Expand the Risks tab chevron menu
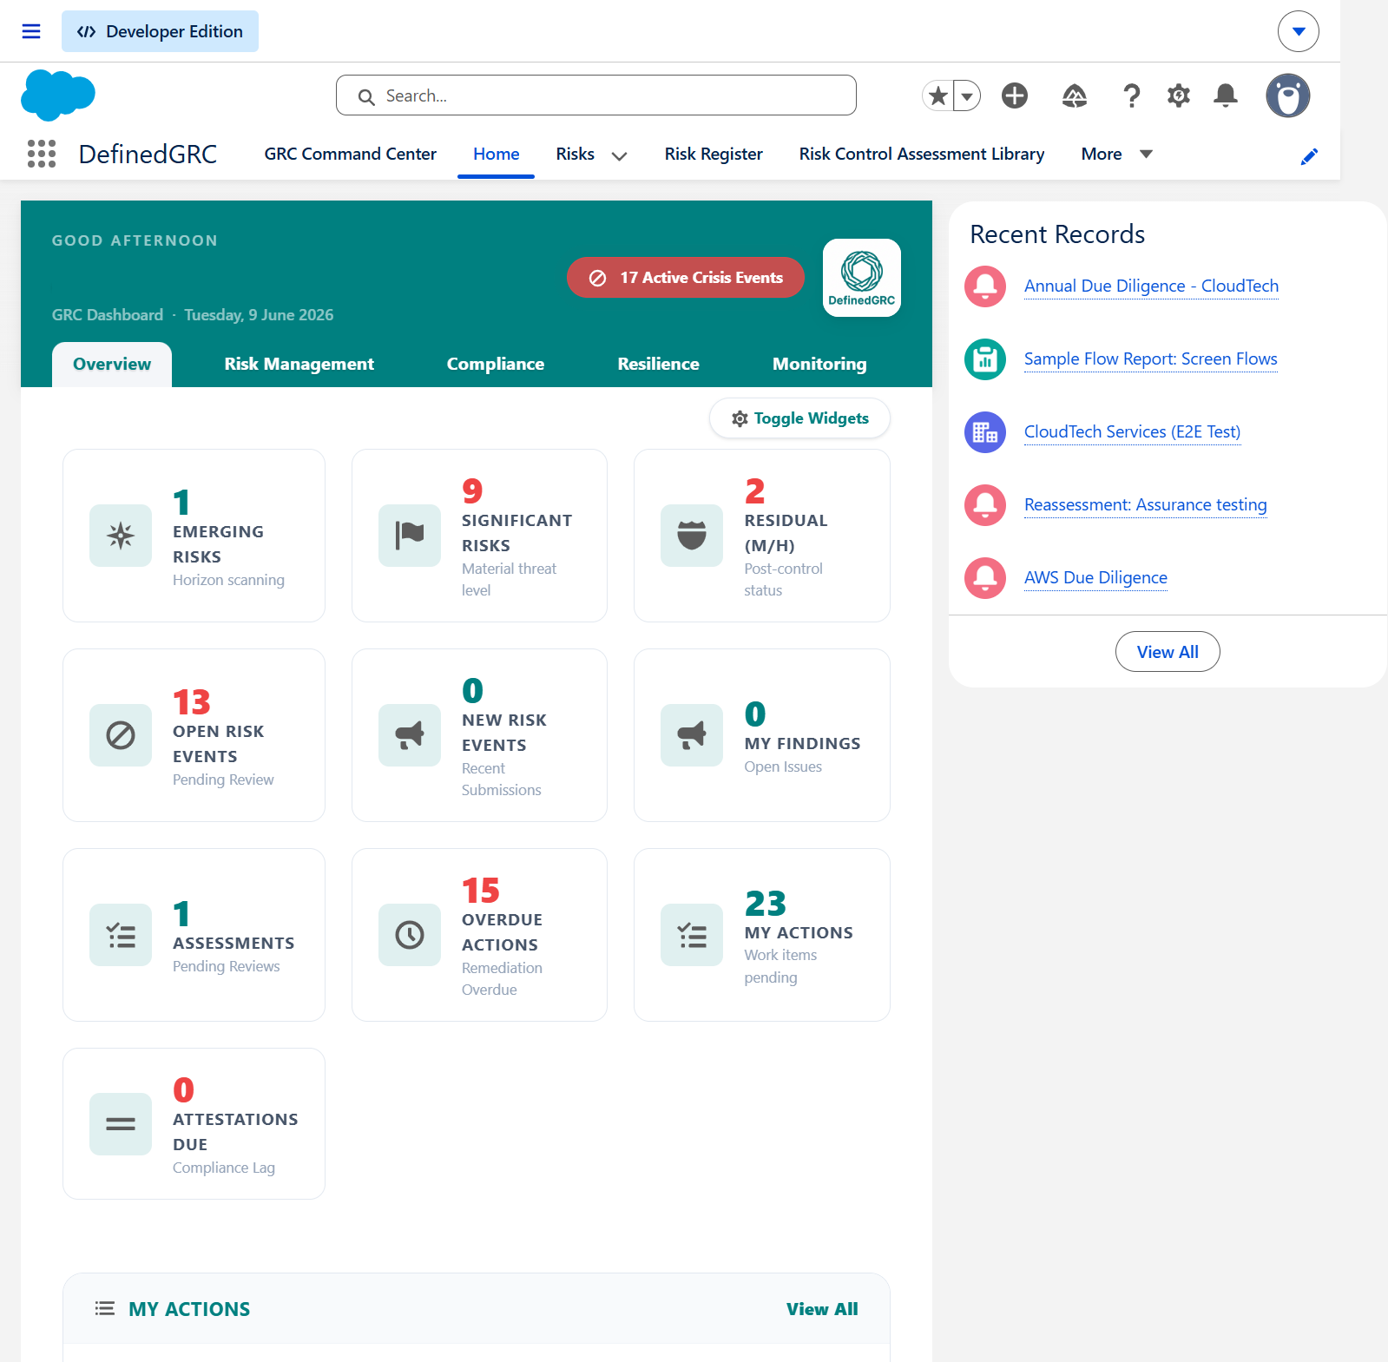1388x1362 pixels. coord(619,156)
